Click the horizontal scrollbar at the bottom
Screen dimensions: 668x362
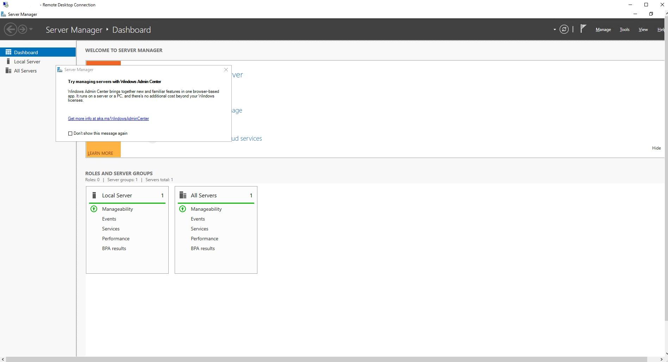pyautogui.click(x=327, y=359)
